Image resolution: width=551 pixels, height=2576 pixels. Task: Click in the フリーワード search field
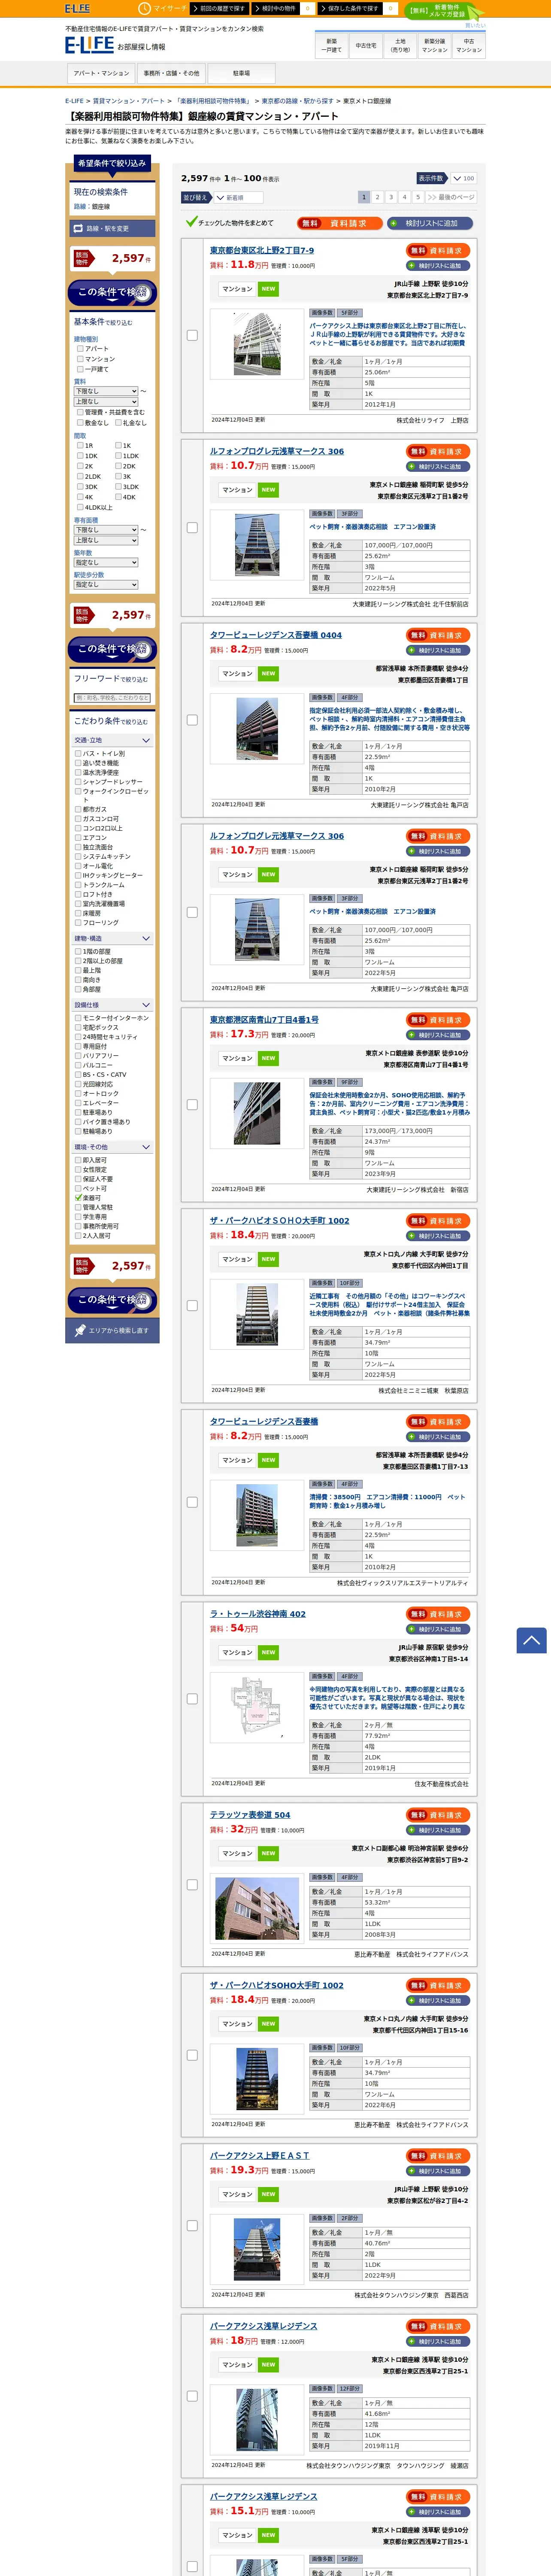coord(112,698)
